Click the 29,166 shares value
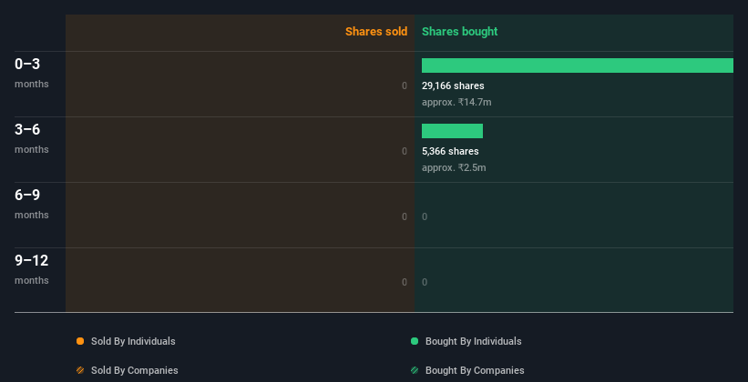Screen dimensions: 748x382 [x=453, y=85]
